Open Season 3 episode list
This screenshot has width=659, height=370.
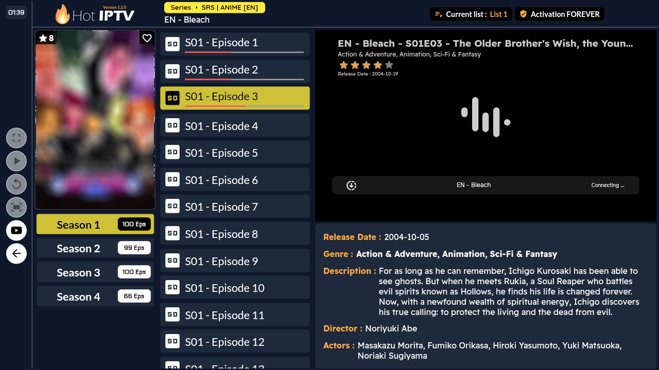point(95,272)
